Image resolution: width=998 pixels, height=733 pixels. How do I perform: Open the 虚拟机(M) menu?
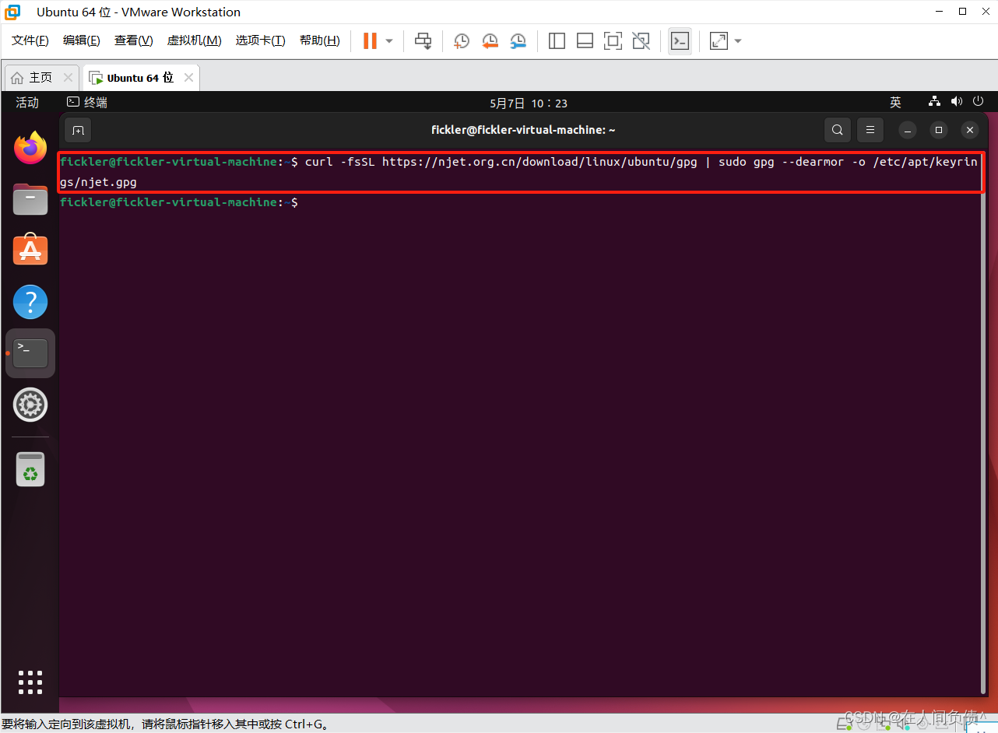[195, 40]
